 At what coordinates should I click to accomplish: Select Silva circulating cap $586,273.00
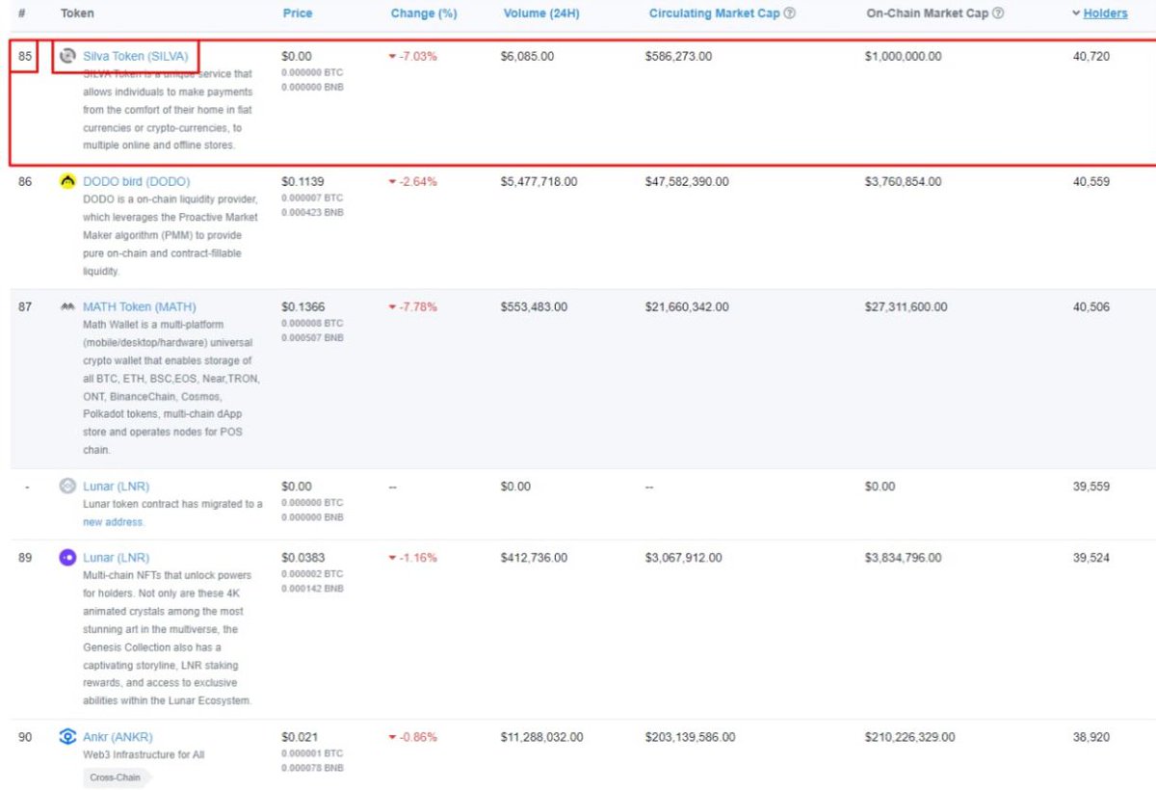tap(678, 57)
